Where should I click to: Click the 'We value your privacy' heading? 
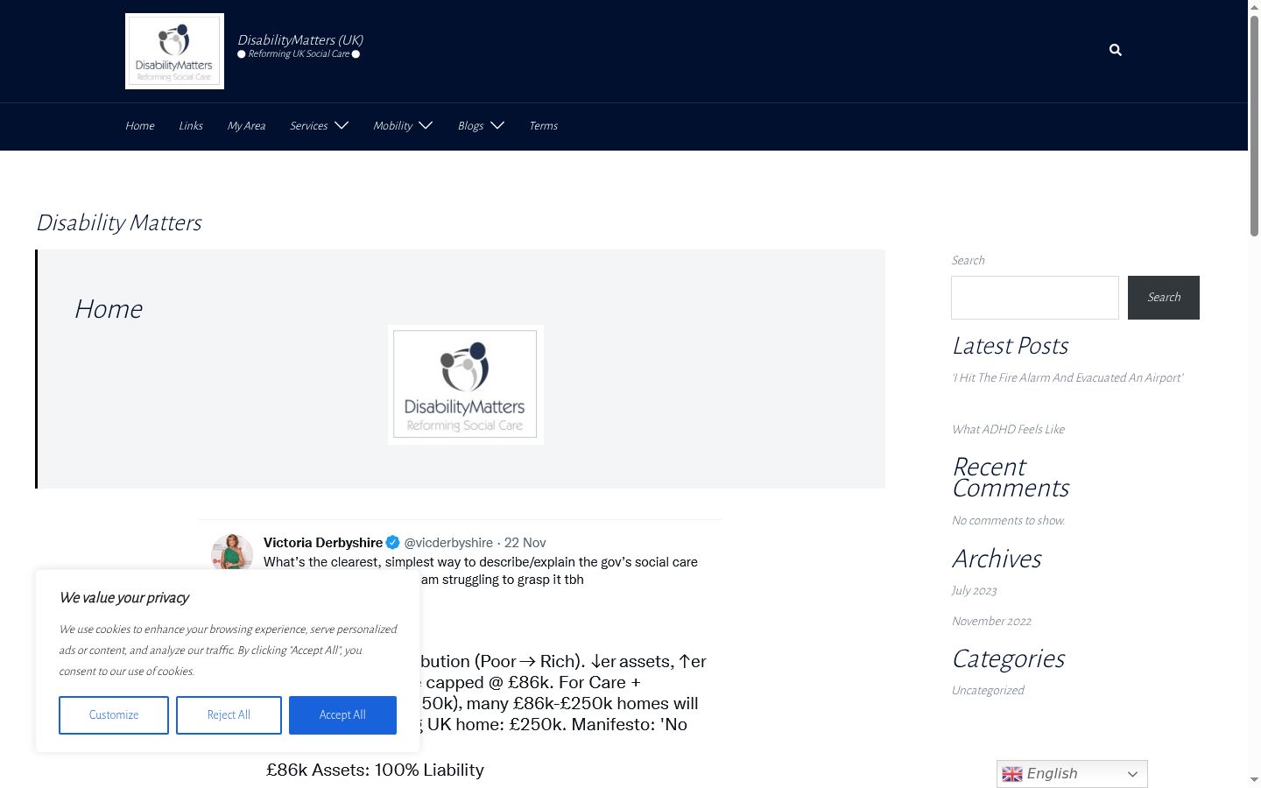pyautogui.click(x=124, y=598)
